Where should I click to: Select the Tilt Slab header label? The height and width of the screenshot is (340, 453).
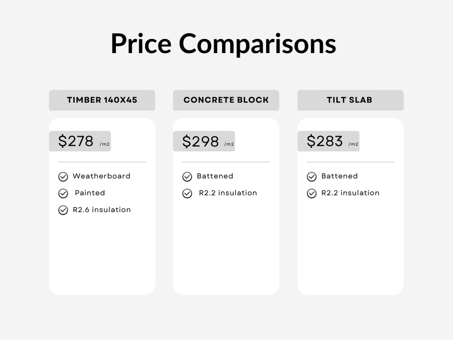(x=350, y=100)
